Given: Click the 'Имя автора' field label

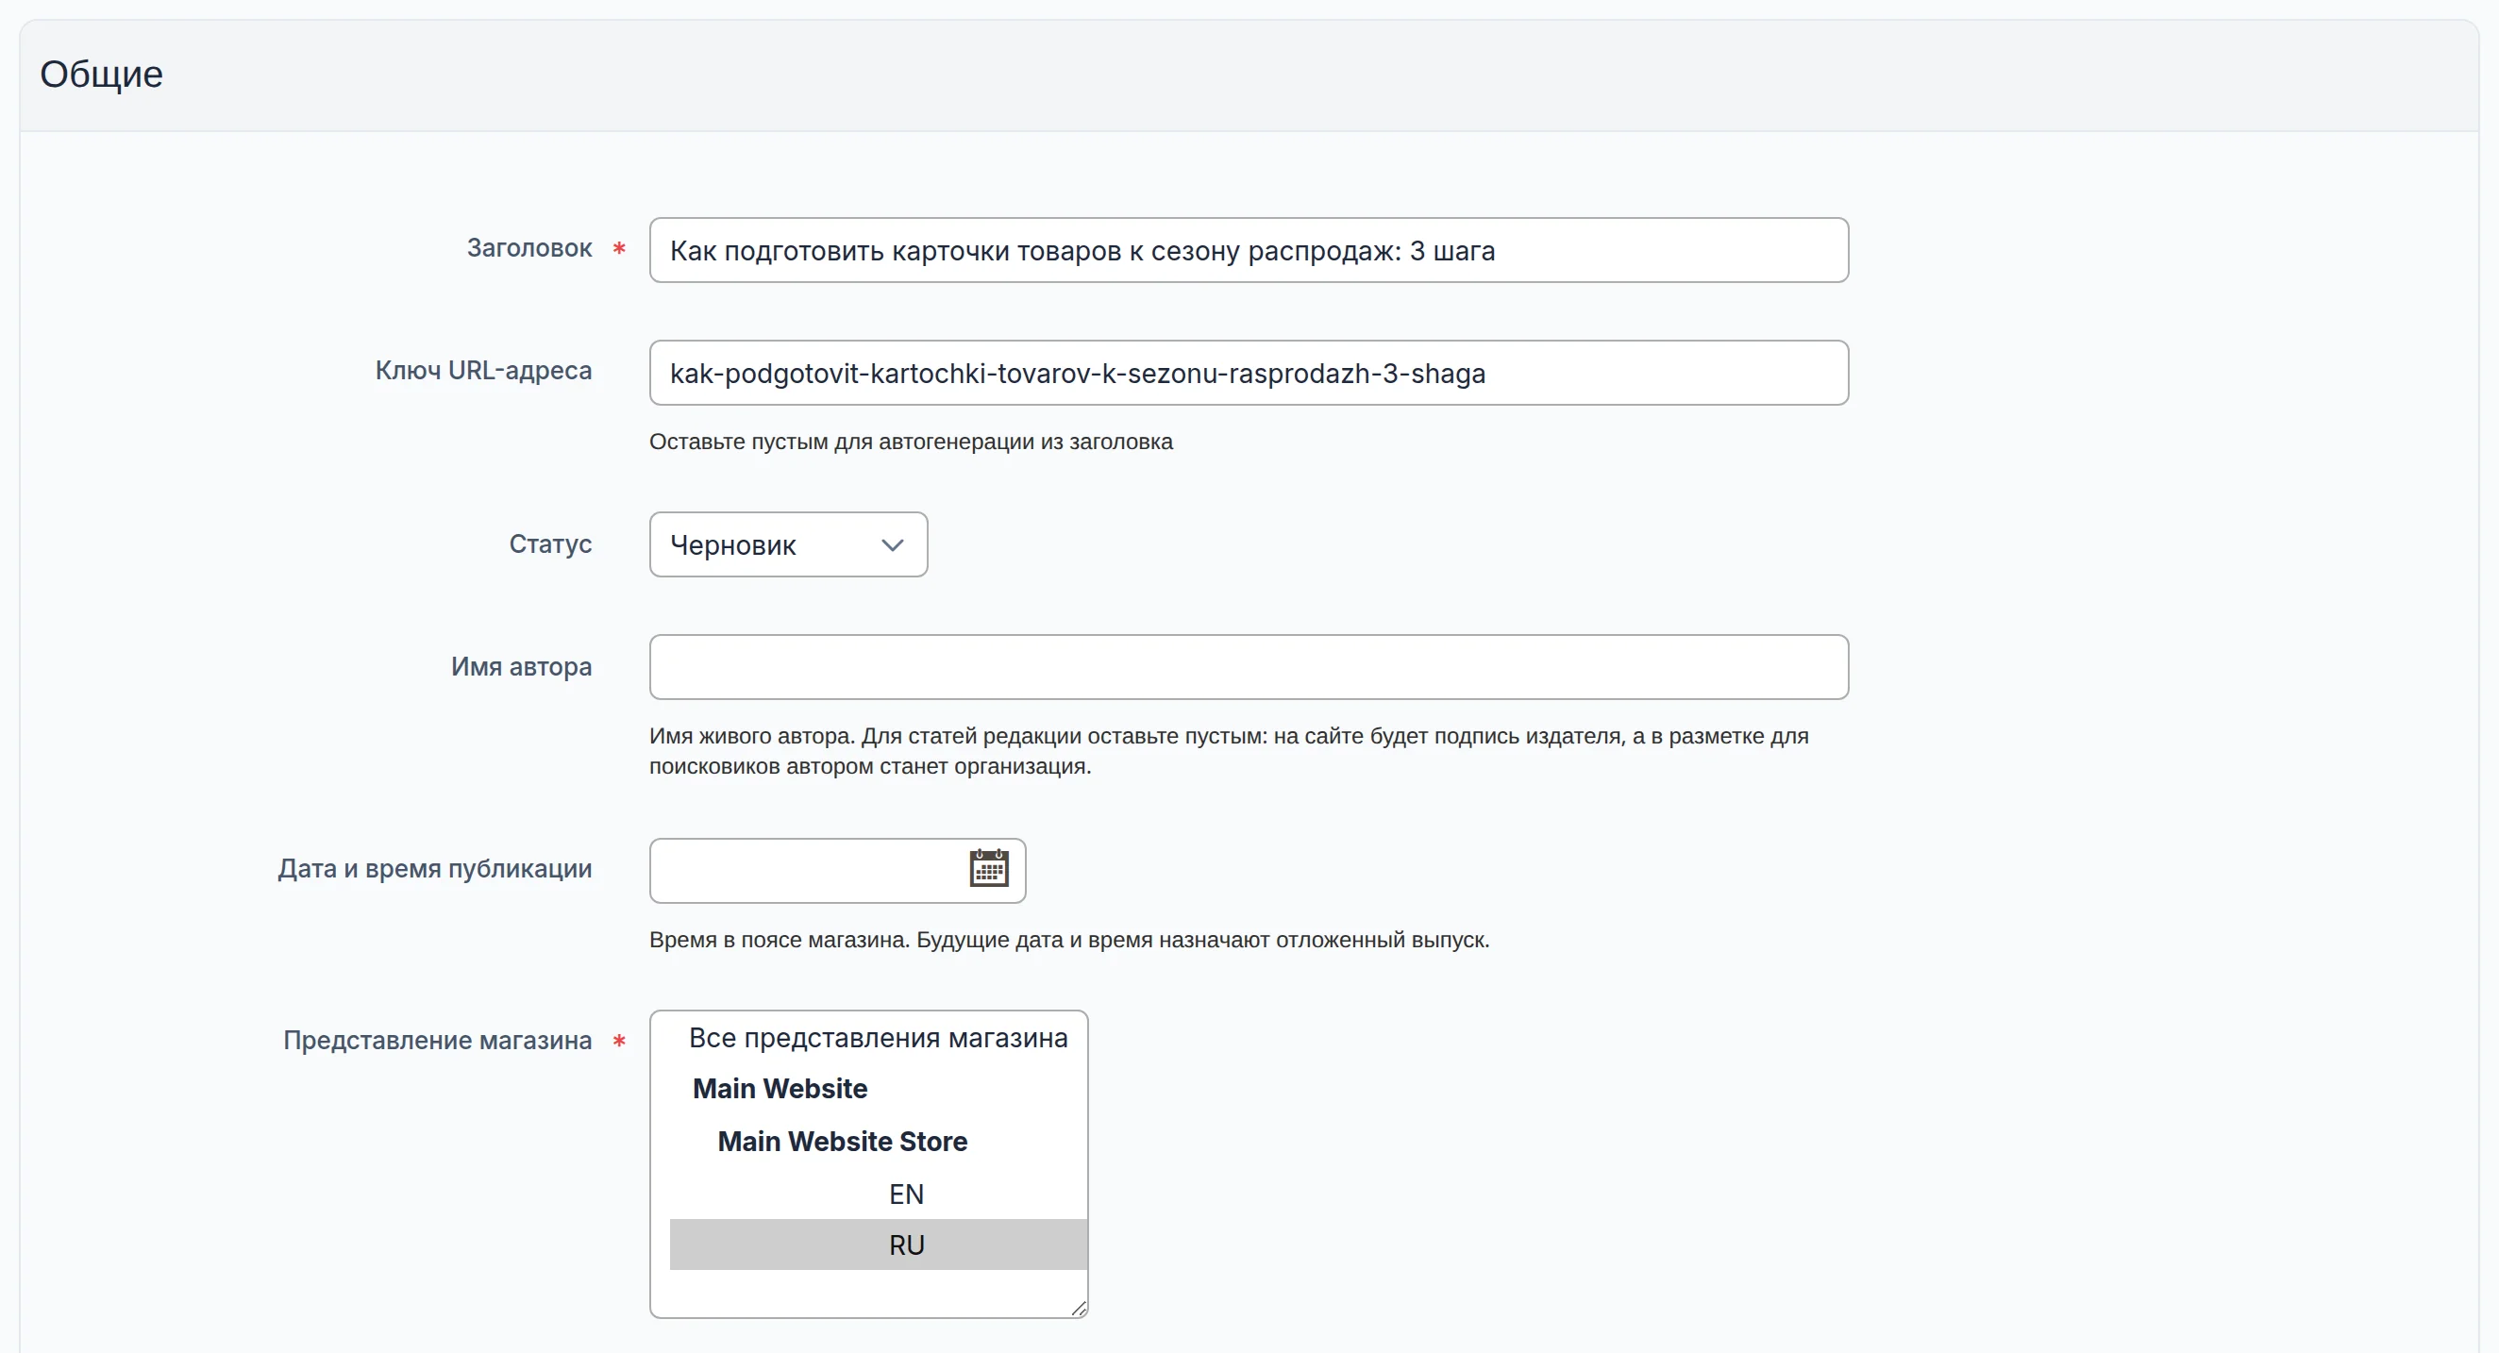Looking at the screenshot, I should [x=521, y=666].
